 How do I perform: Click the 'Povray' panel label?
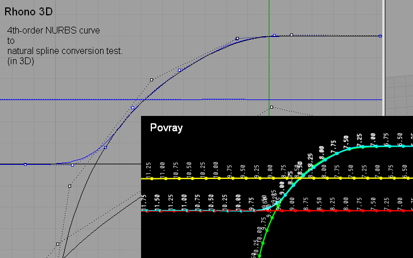click(x=166, y=127)
